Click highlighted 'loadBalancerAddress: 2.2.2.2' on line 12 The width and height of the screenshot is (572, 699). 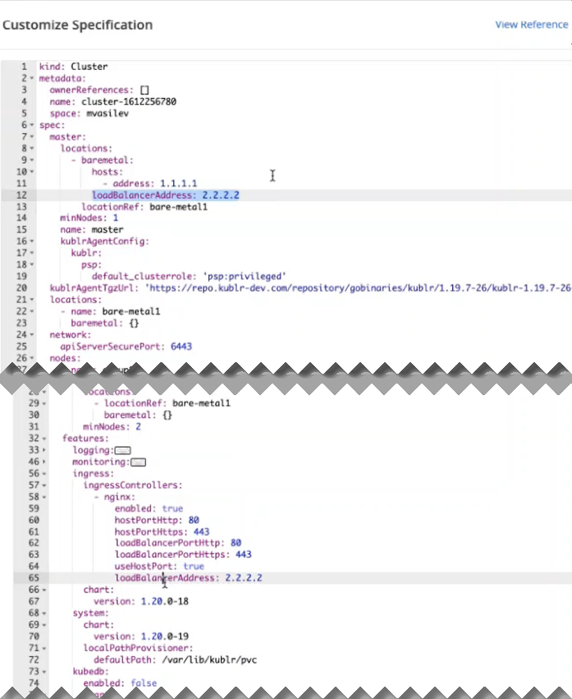click(x=166, y=195)
